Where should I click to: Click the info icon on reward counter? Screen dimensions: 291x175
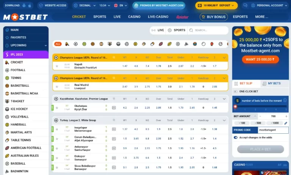coord(285,100)
